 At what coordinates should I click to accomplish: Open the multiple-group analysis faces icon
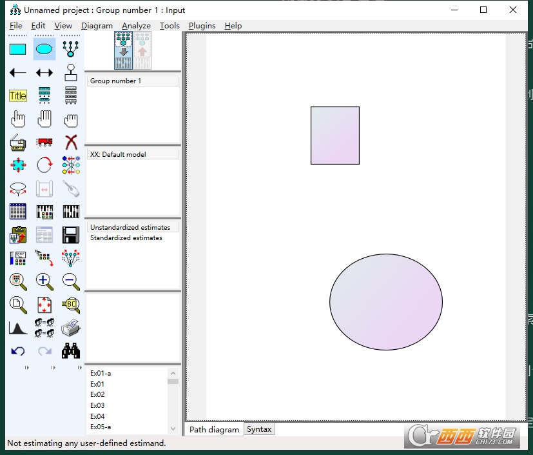(x=44, y=328)
